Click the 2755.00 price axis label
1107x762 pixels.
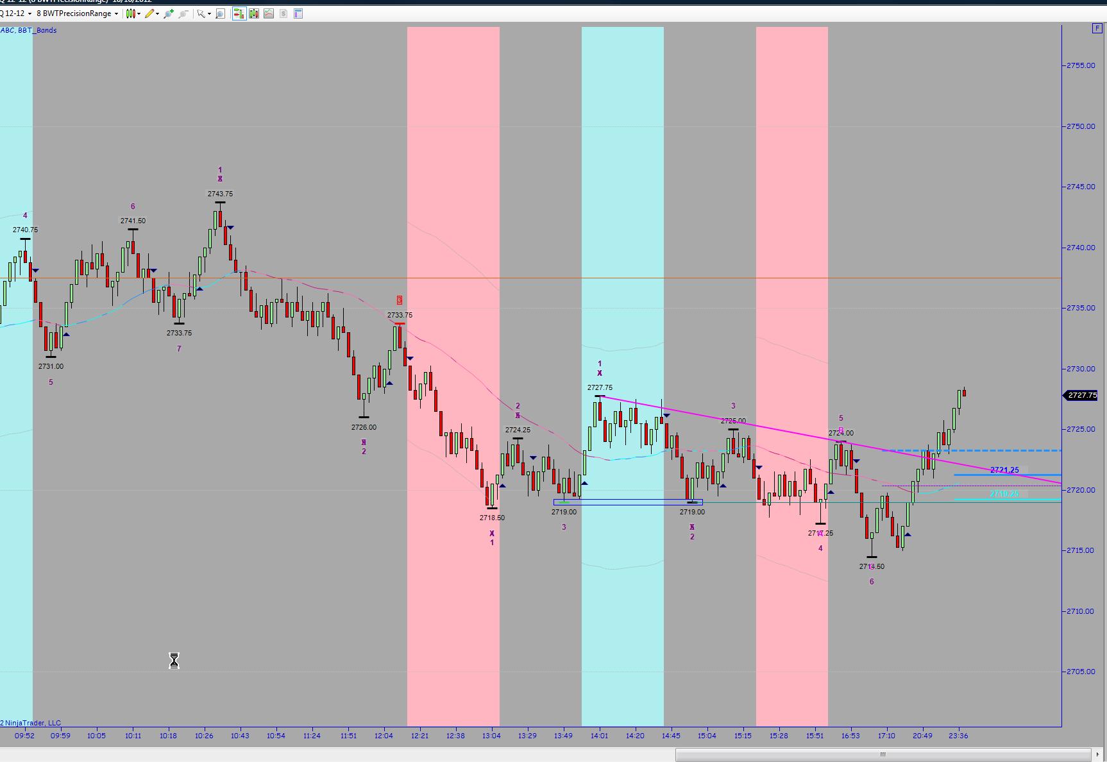tap(1081, 65)
